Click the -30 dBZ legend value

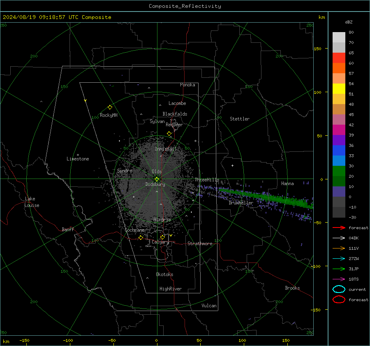(x=352, y=217)
